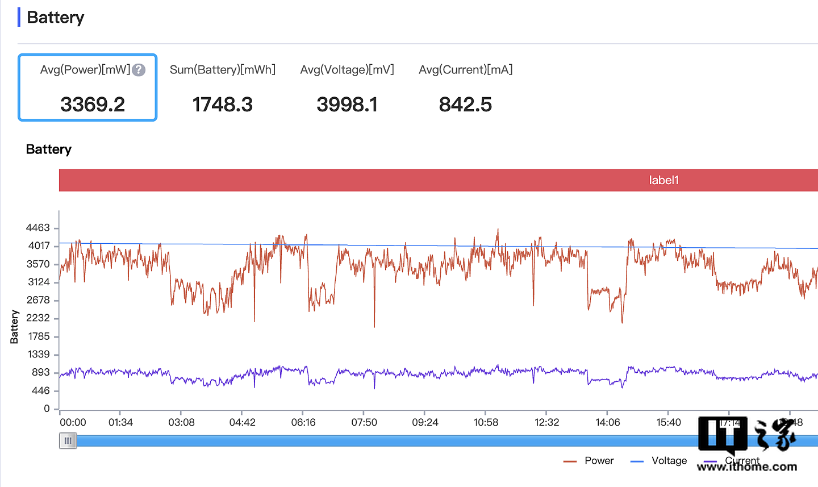Click the 00:00 time axis label

click(73, 422)
